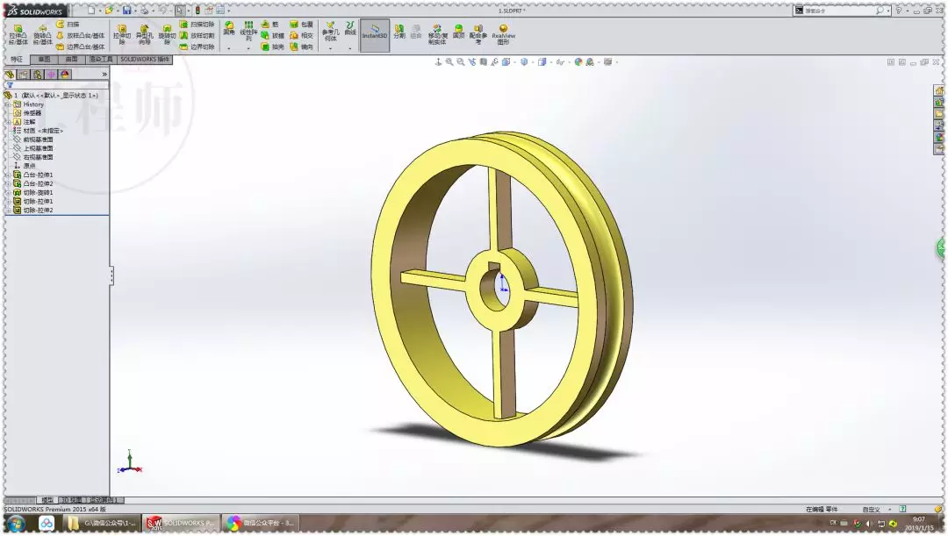The image size is (948, 536).
Task: Open ConfigurationManager tab in left panel
Action: click(x=38, y=75)
